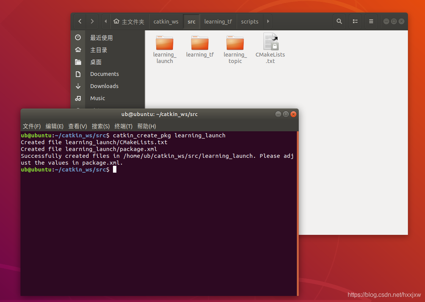
Task: Click the Documents file icon in sidebar
Action: click(78, 74)
